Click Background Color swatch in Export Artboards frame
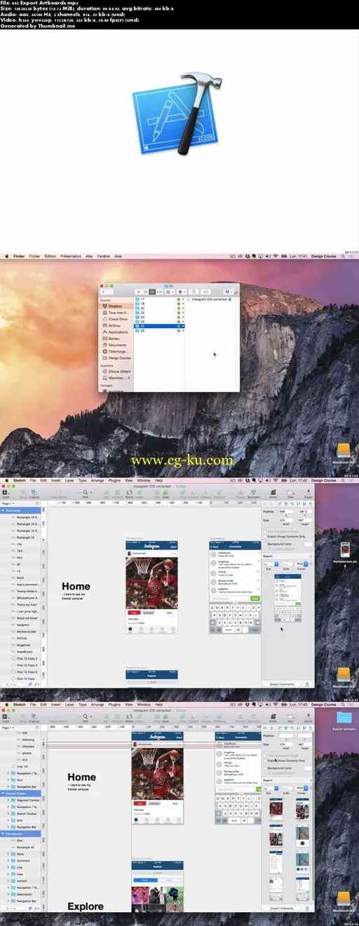359x926 pixels. [x=308, y=768]
